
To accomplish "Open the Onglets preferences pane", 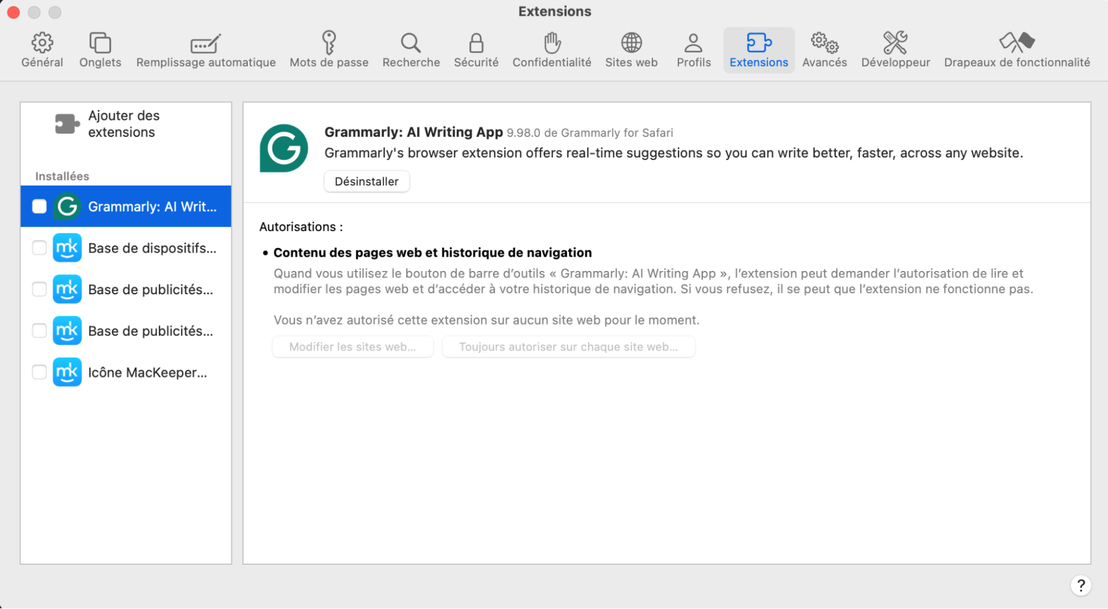I will click(x=100, y=50).
